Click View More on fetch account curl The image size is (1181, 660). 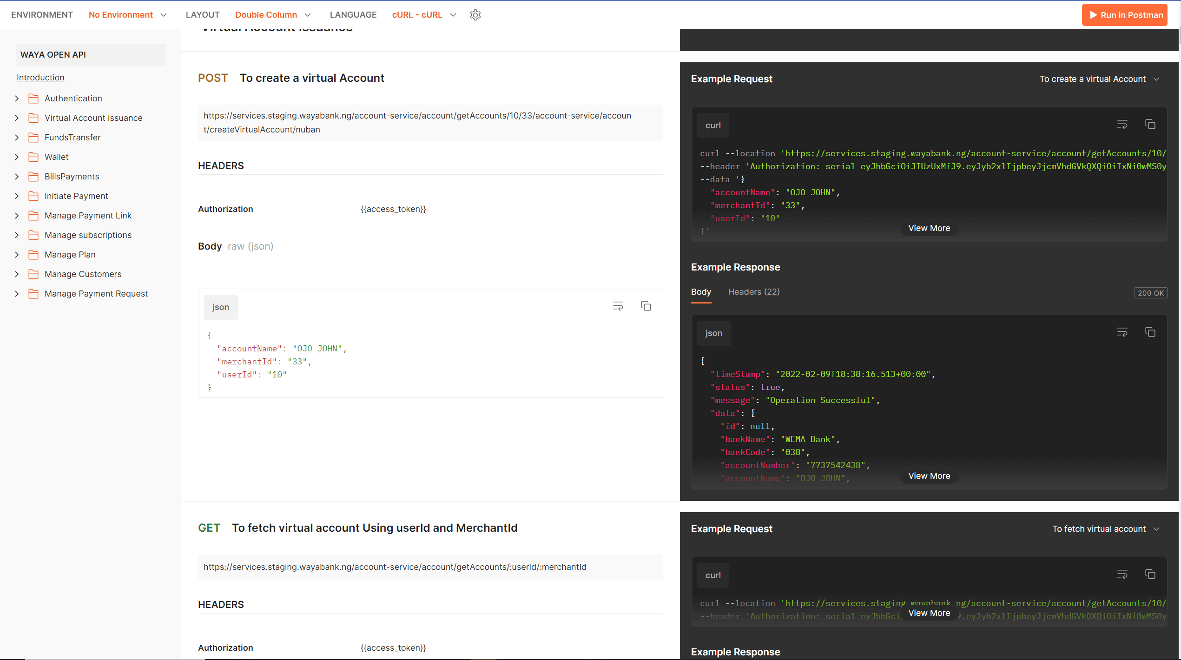(x=929, y=613)
